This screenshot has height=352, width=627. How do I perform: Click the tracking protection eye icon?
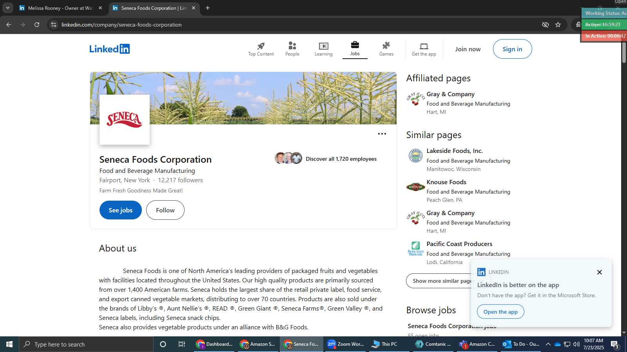(x=545, y=25)
